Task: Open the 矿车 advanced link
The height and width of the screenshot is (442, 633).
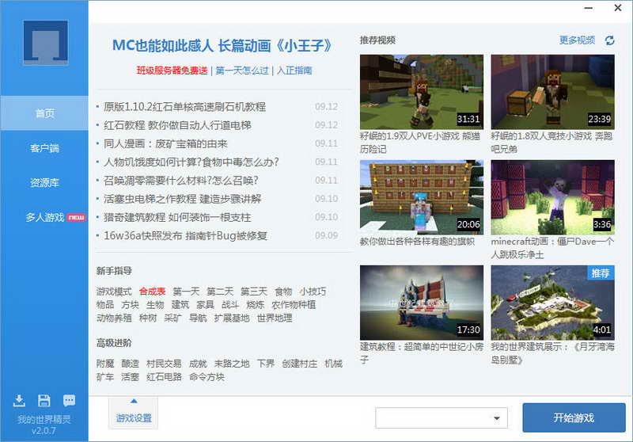Action: click(105, 377)
